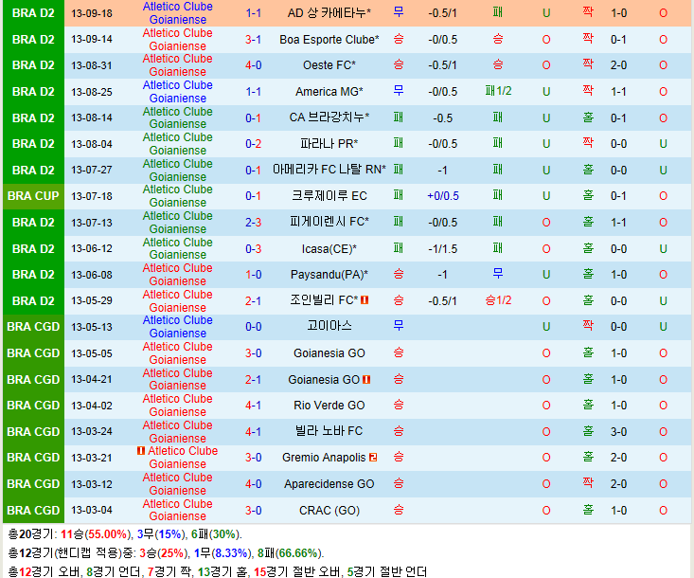Click 4-0 score versus Oeste FC
The image size is (694, 578).
point(253,65)
